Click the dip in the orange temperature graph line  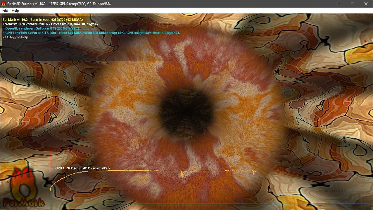tap(182, 174)
